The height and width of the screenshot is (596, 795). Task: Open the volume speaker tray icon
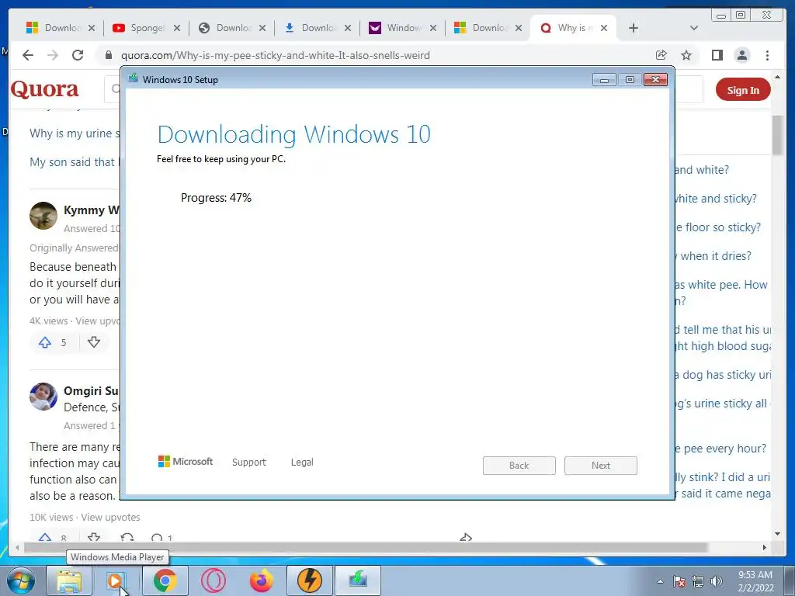(x=717, y=581)
